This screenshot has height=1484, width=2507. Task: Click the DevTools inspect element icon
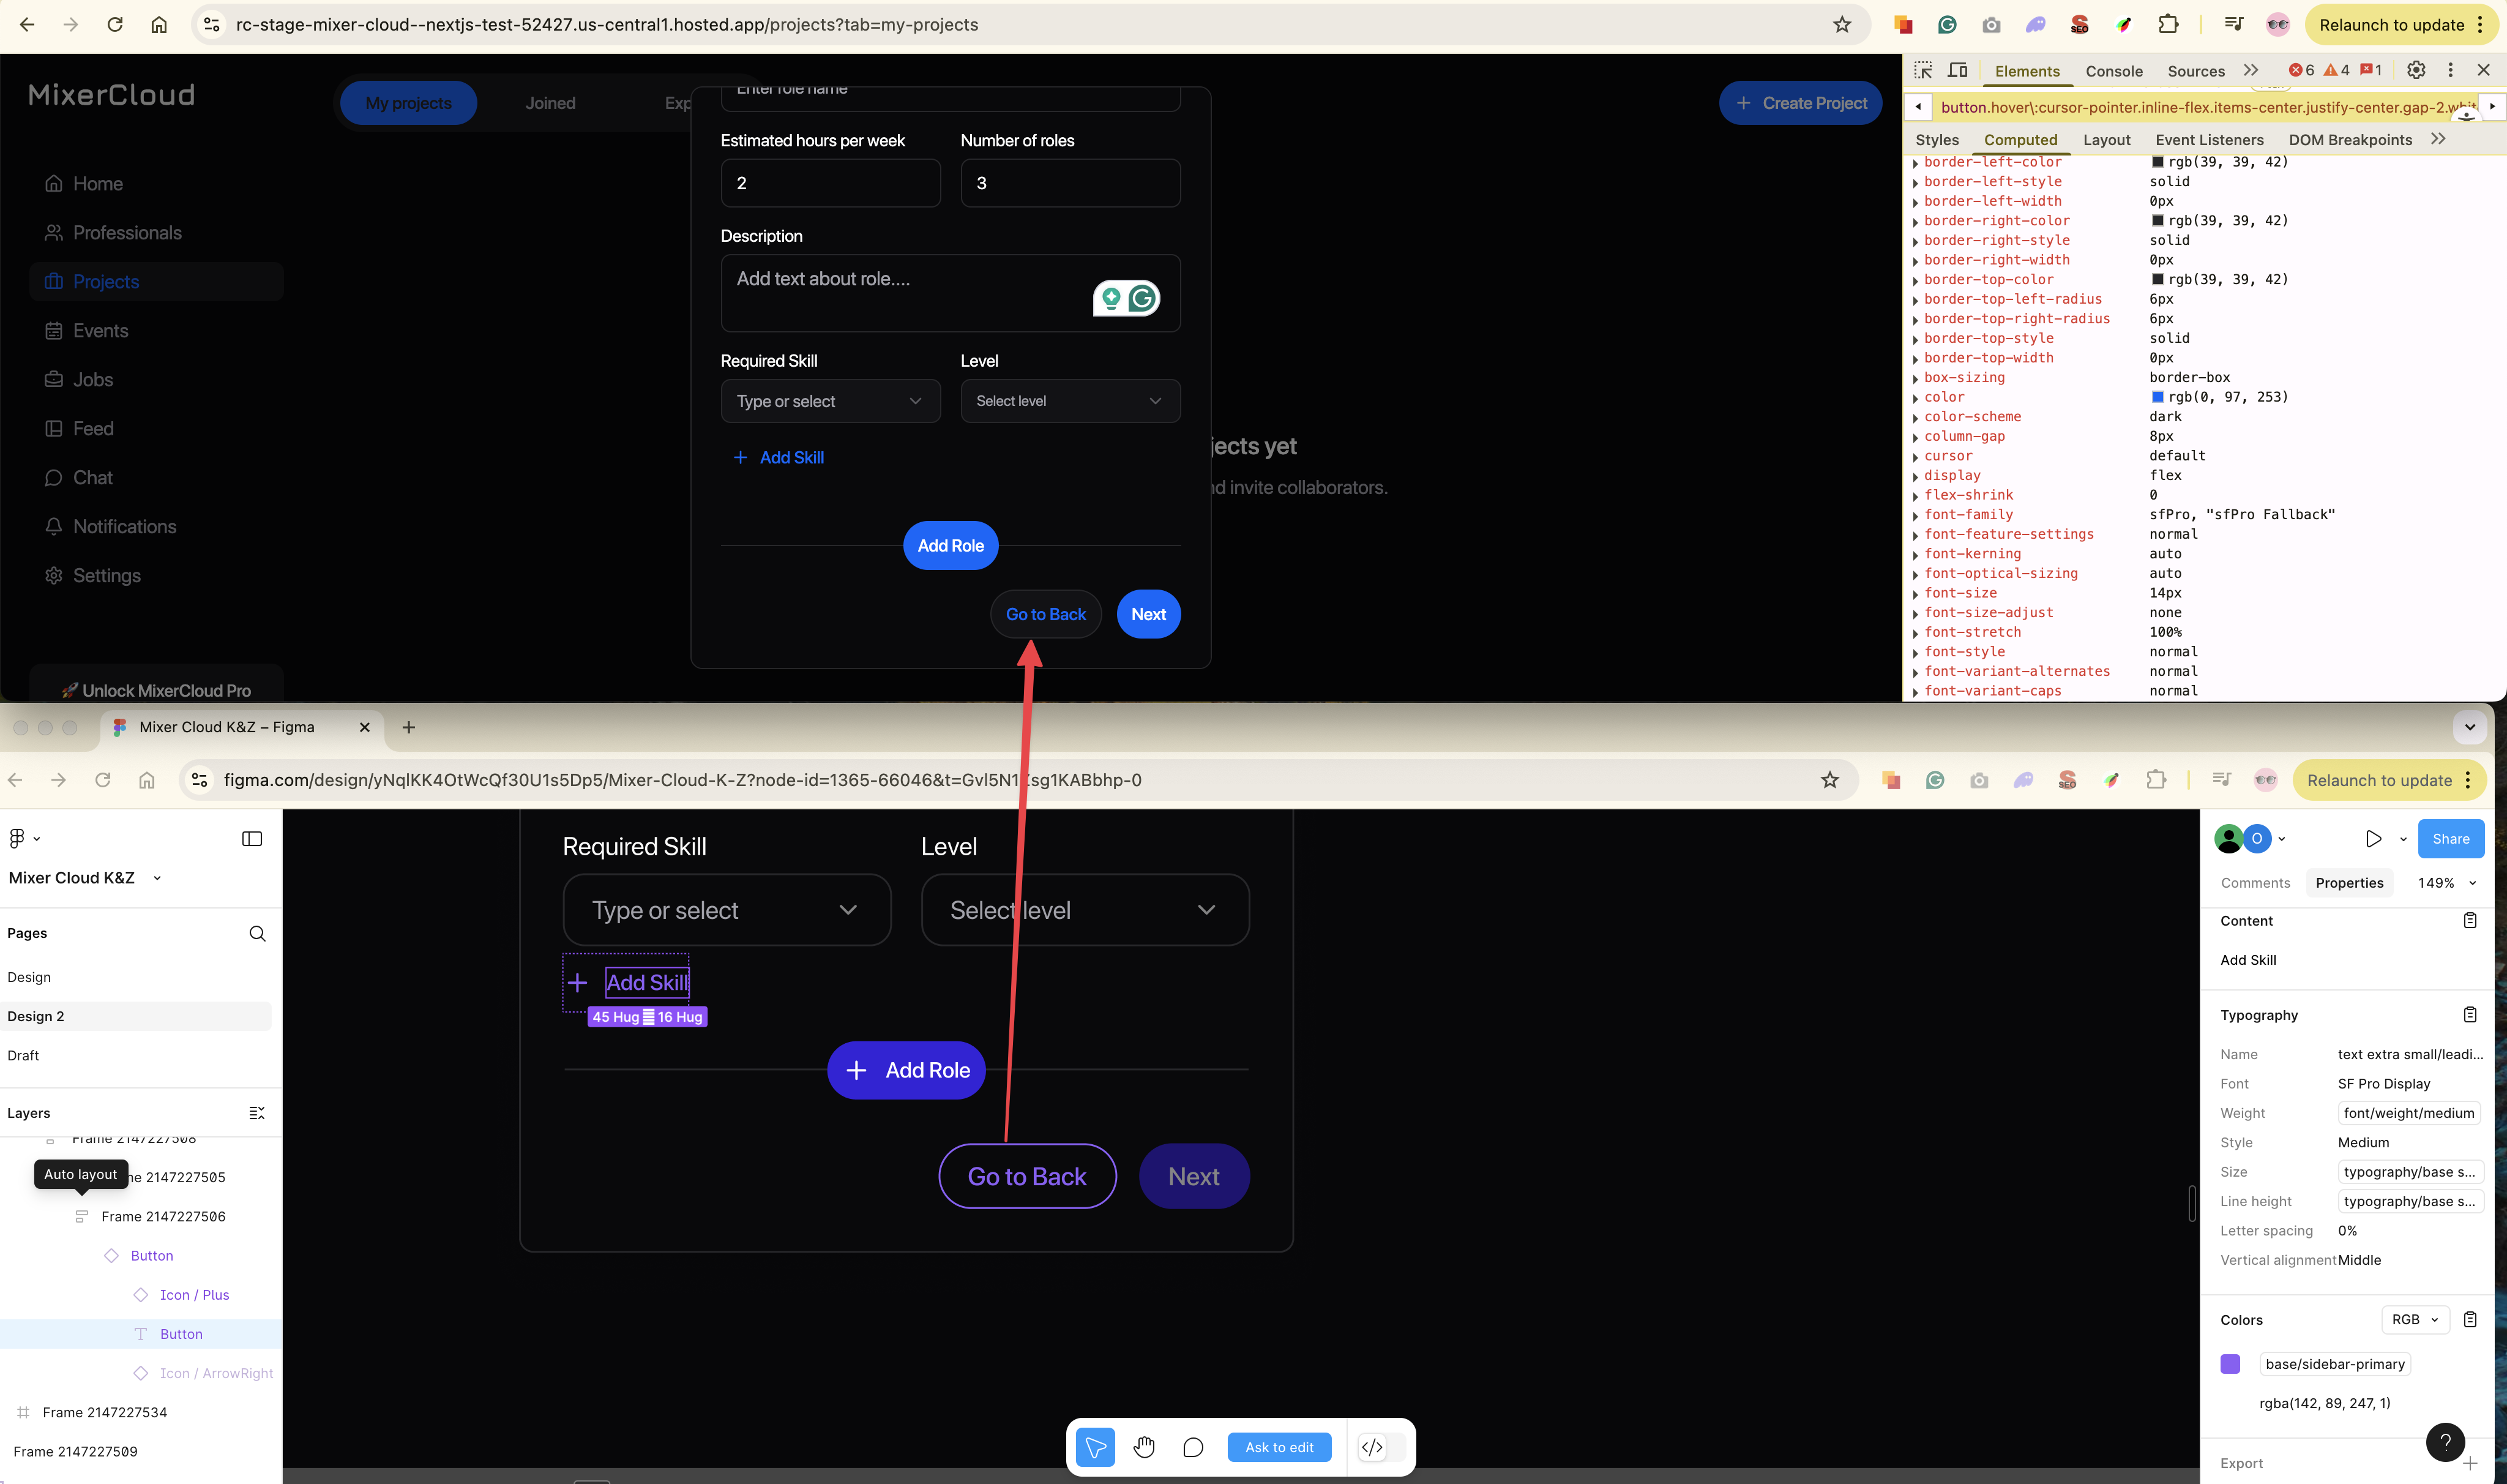coord(1922,70)
